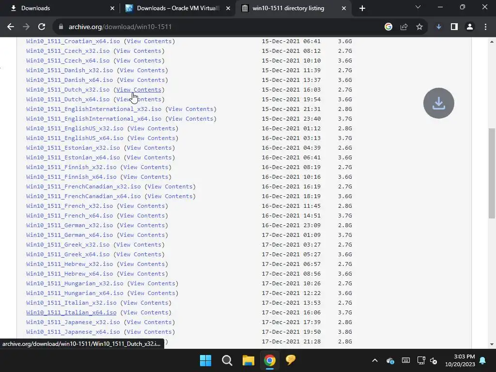The height and width of the screenshot is (372, 496).
Task: Go back to the previous page
Action: click(11, 27)
